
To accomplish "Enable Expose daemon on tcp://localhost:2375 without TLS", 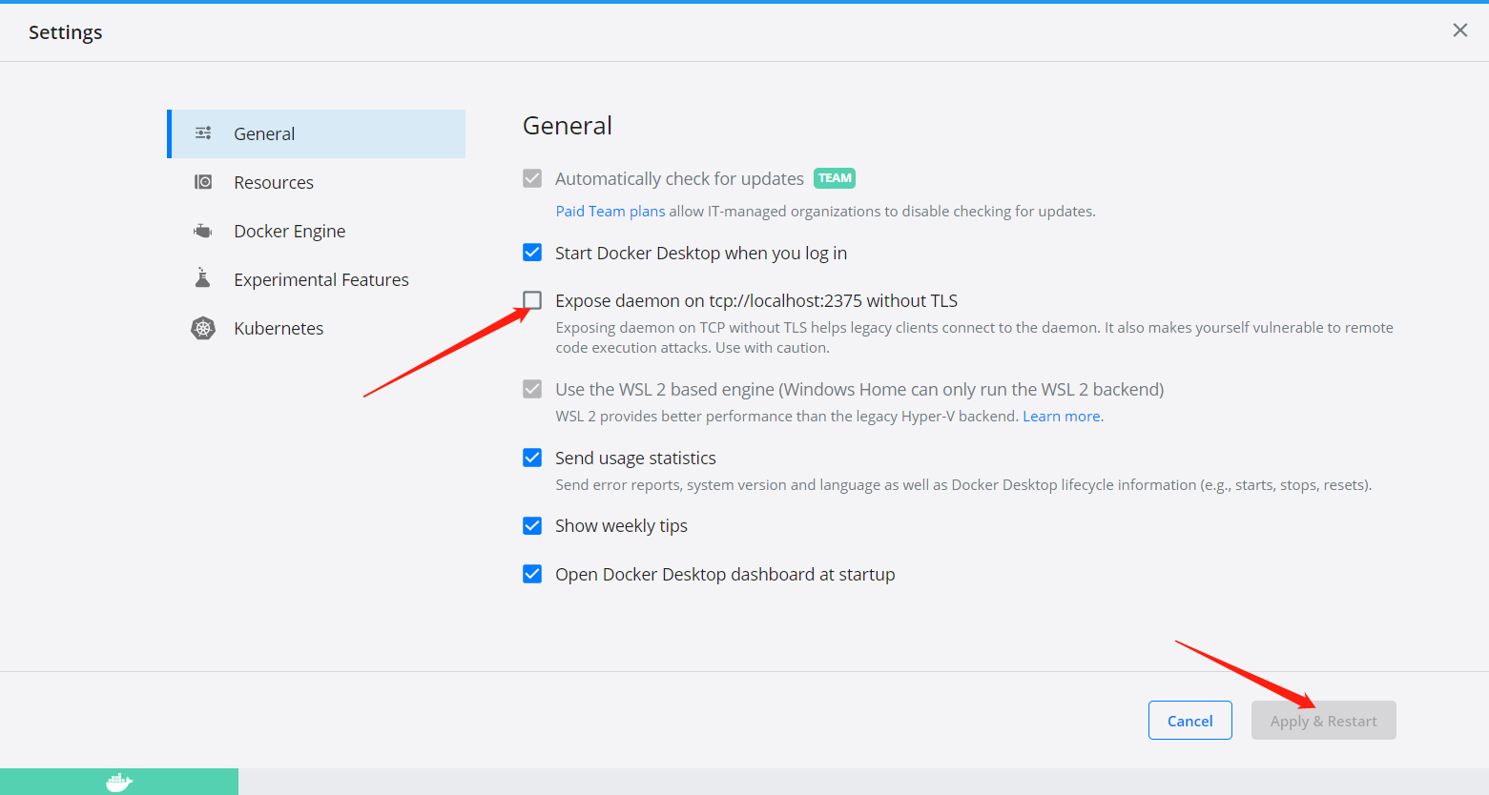I will [x=532, y=300].
